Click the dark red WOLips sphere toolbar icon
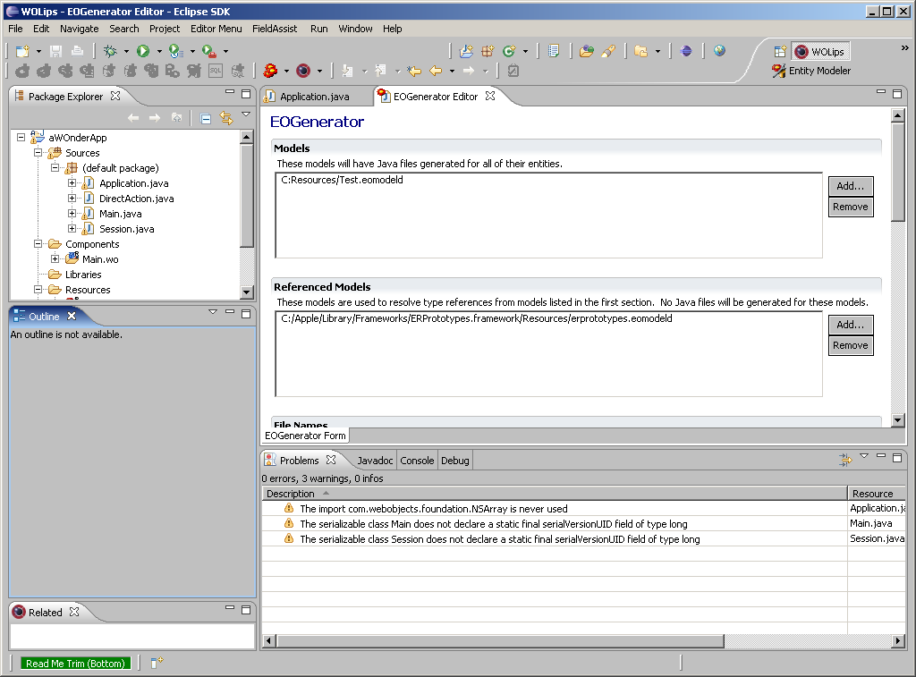Screen dimensions: 916x677 coord(303,71)
